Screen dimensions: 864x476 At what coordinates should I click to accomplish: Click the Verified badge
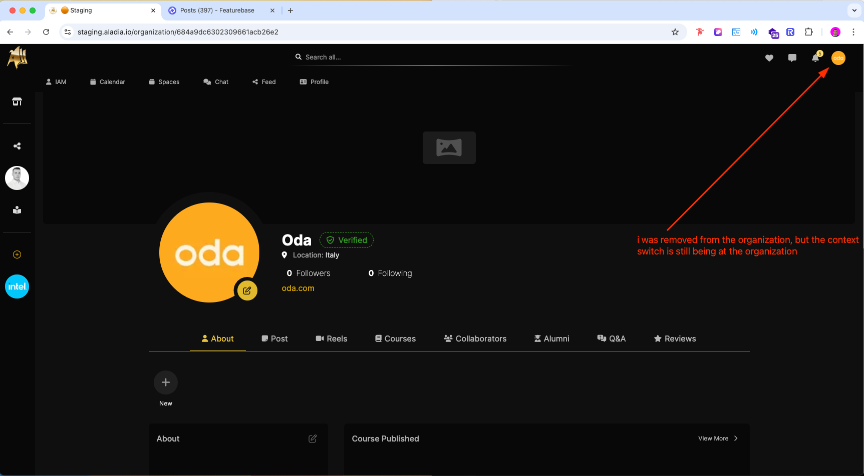point(347,240)
